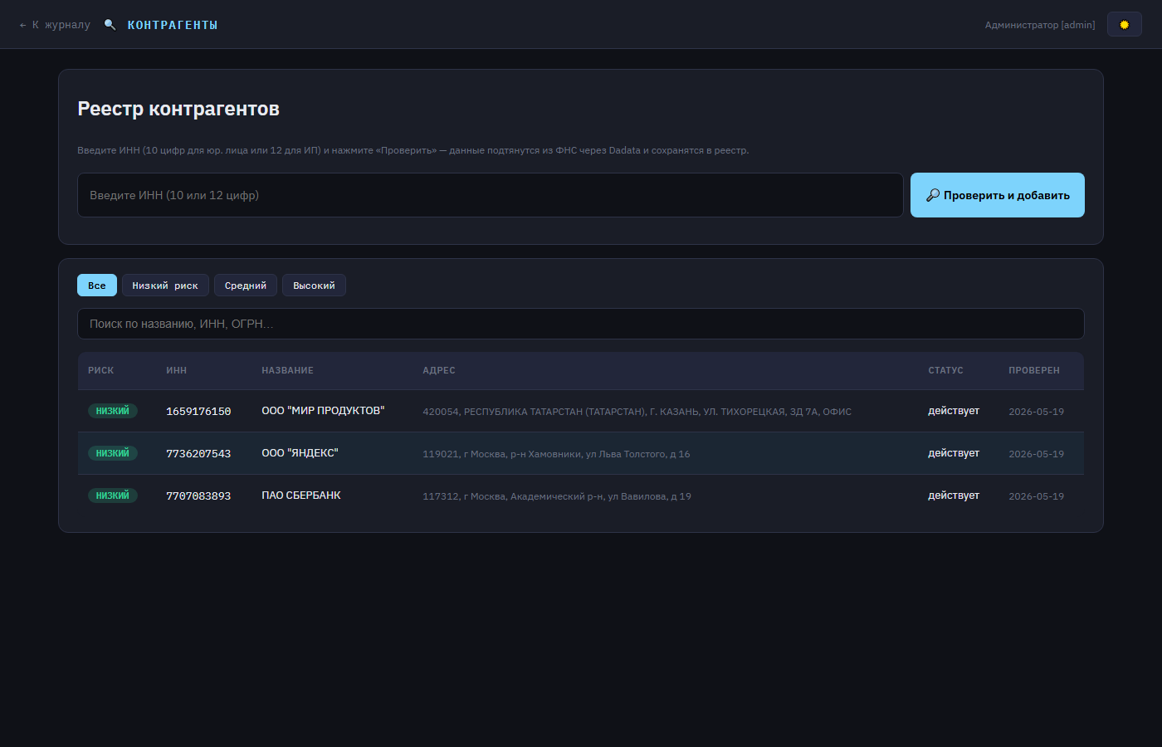Click ИНН 7736207543

click(198, 454)
